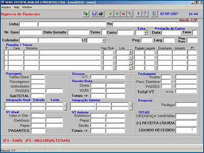The image size is (204, 153).
Task: Click the Larg input field
Action: click(x=169, y=40)
